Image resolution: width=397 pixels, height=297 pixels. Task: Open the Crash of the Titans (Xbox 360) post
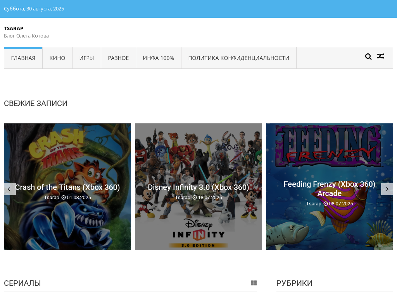coord(67,187)
